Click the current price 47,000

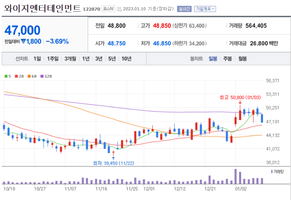22,30
